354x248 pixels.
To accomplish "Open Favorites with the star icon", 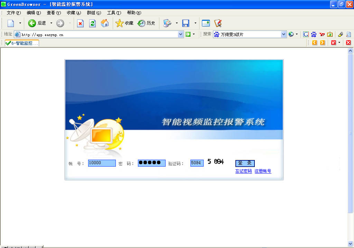I will click(x=120, y=23).
